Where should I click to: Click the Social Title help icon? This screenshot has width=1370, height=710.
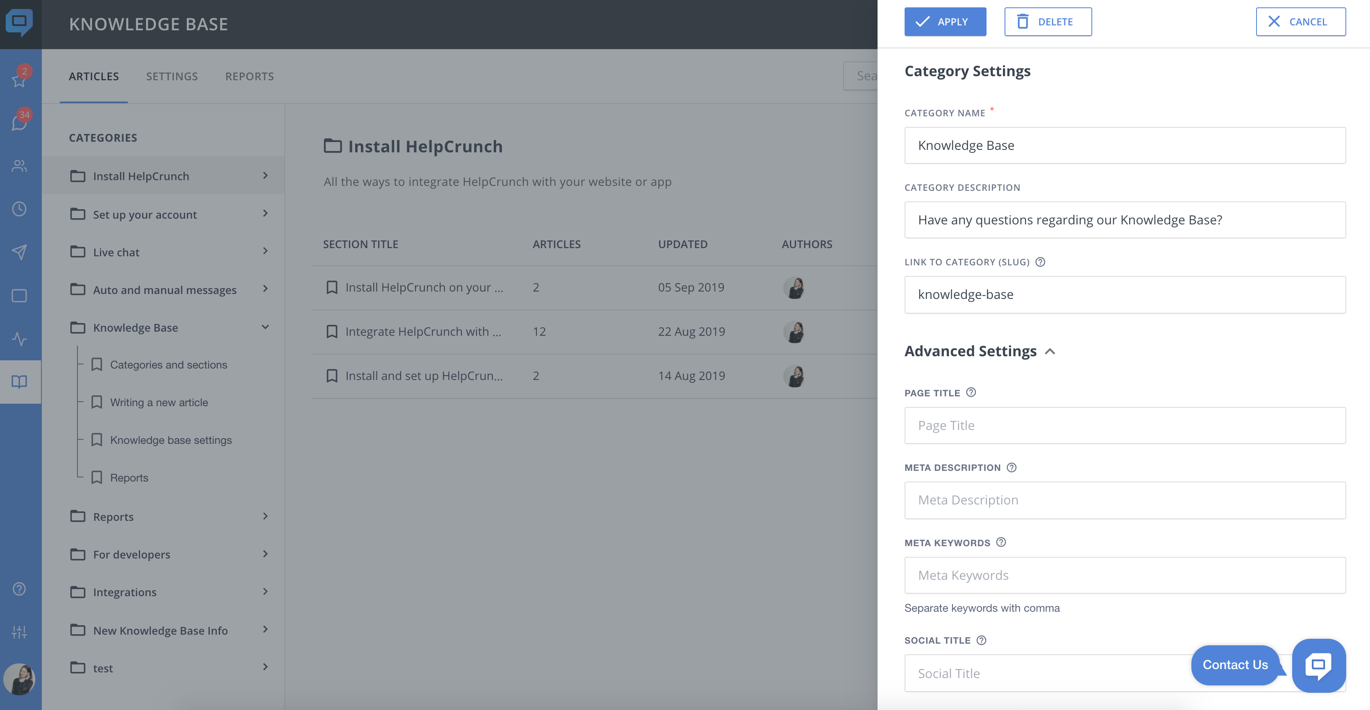click(x=981, y=640)
